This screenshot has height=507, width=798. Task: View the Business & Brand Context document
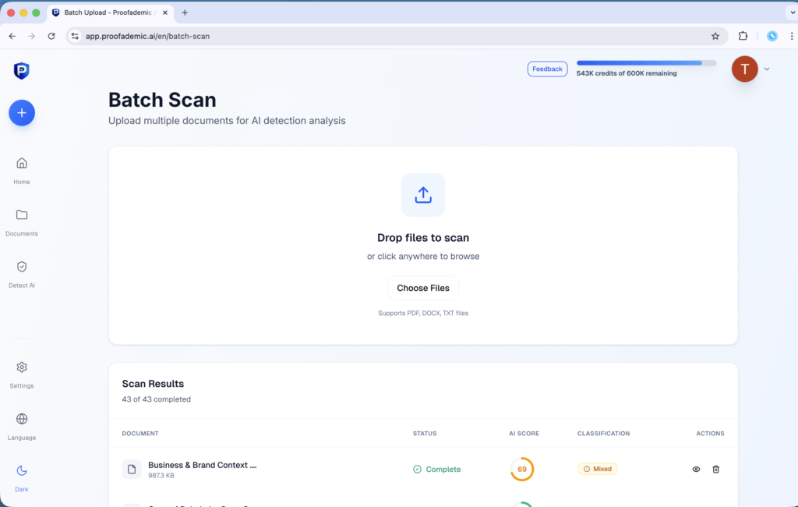coord(696,469)
